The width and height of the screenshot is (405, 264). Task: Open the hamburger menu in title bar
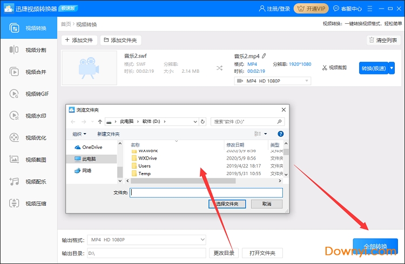click(x=370, y=9)
